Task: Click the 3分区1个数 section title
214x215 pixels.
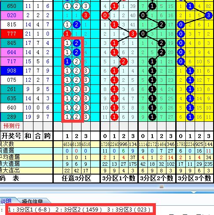Action: point(119,179)
